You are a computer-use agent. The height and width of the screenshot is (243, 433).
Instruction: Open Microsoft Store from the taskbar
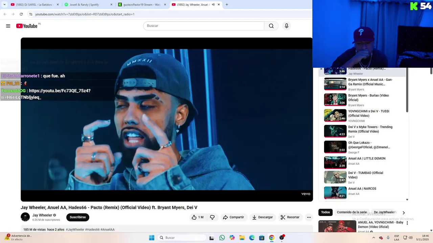262,238
